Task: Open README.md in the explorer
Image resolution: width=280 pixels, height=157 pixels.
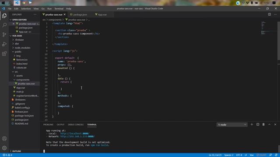Action: [21, 123]
